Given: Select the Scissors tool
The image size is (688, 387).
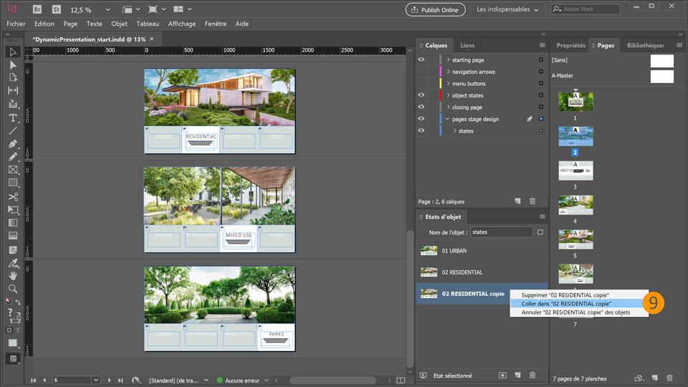Looking at the screenshot, I should (x=13, y=196).
